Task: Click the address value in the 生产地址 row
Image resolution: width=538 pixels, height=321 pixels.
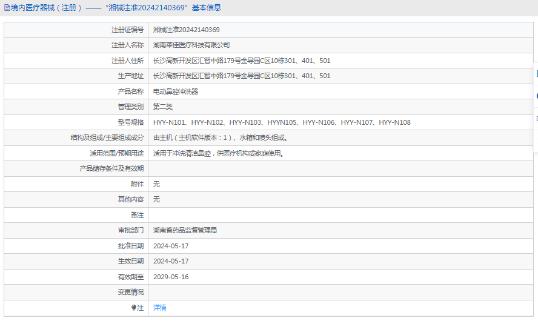Action: (x=242, y=76)
